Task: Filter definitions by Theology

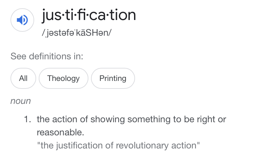Action: click(x=63, y=78)
